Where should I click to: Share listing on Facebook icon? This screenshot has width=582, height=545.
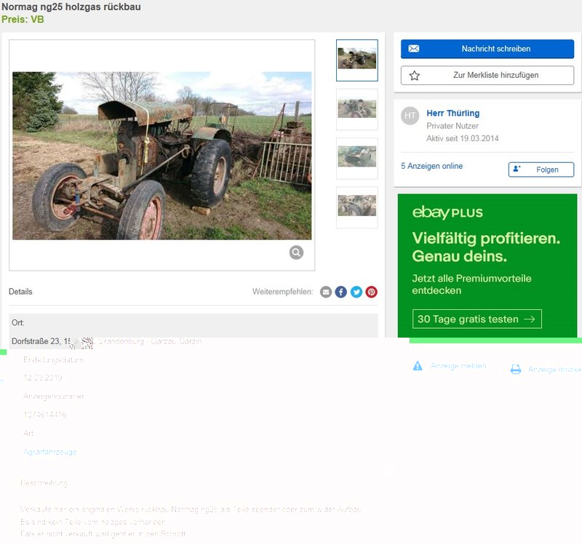click(341, 292)
